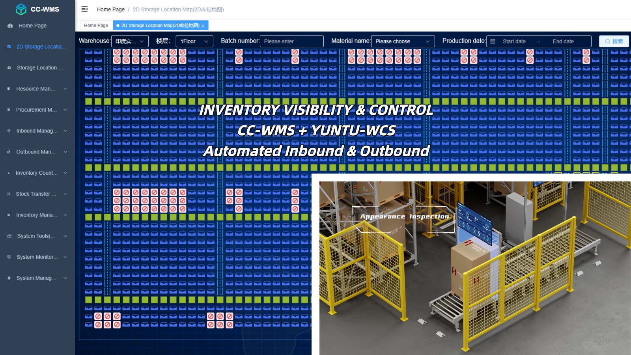The width and height of the screenshot is (631, 355).
Task: Click the System Monitor sidebar icon
Action: click(9, 257)
